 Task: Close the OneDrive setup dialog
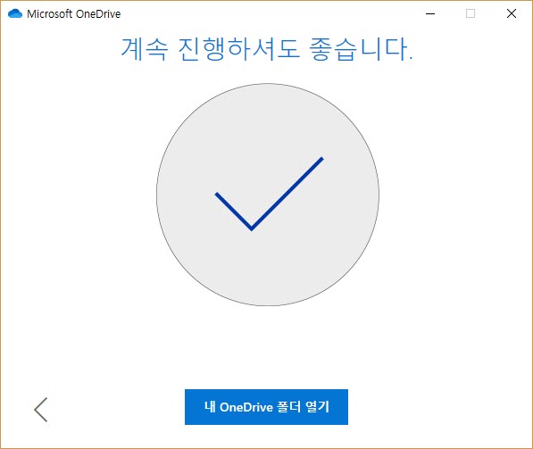point(512,13)
